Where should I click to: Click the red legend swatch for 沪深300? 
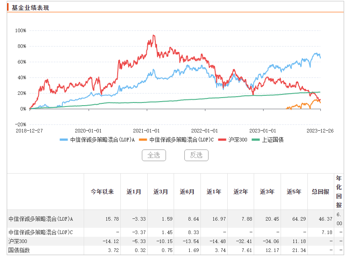point(222,140)
